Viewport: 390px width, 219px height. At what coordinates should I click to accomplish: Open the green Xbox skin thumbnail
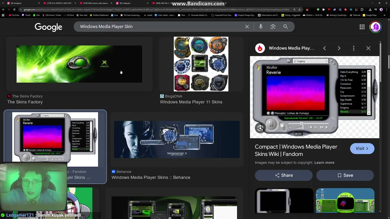point(79,64)
